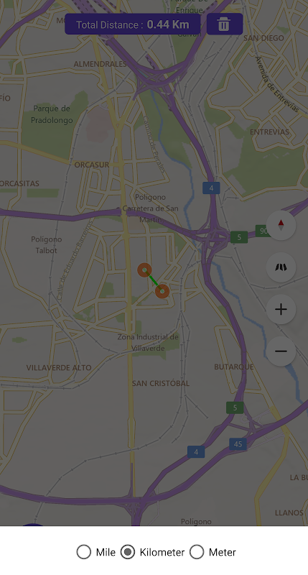
Task: Tap the green A-5 road shield near interchange
Action: [239, 237]
